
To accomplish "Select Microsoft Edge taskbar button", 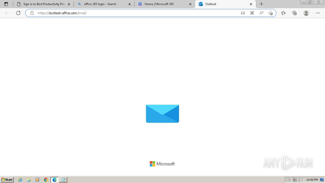I will (x=55, y=180).
